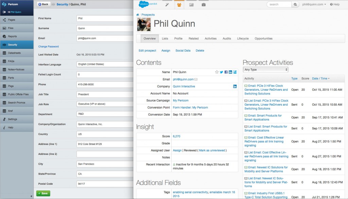This screenshot has height=199, width=348.
Task: Switch to the Activities tab
Action: click(x=210, y=39)
